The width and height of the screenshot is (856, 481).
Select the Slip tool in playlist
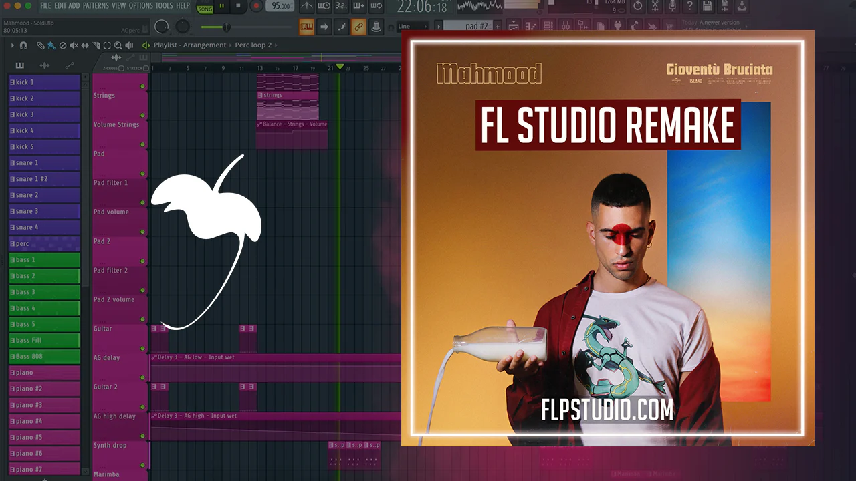pos(85,45)
